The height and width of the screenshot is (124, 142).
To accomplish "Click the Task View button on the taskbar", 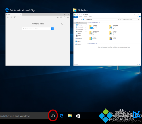I will click(x=53, y=116).
